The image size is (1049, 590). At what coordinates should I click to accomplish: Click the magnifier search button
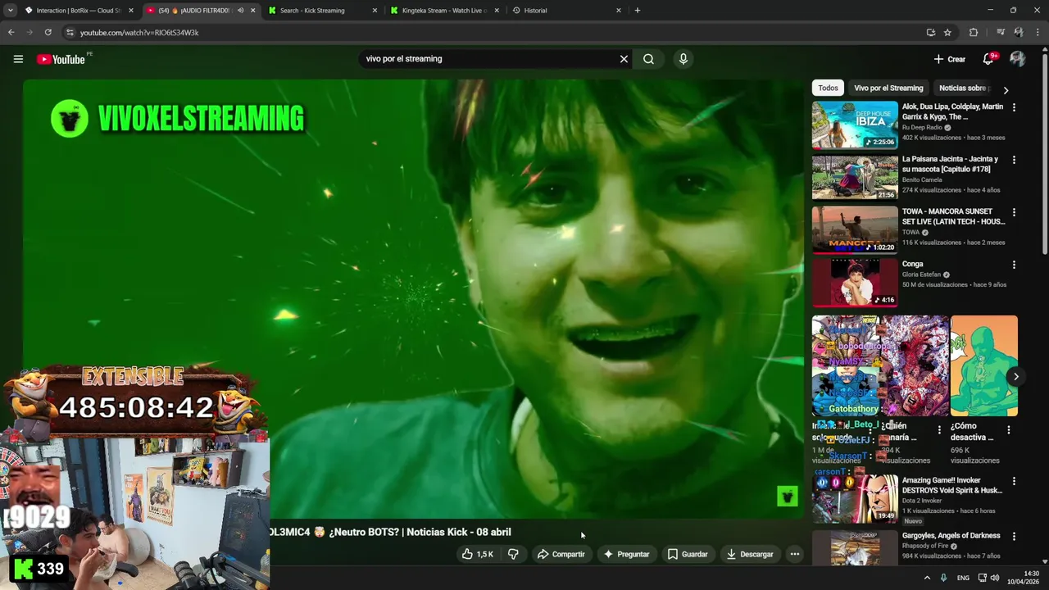coord(648,59)
